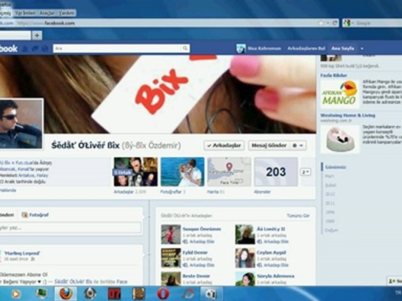The height and width of the screenshot is (301, 402).
Task: Click the round gray lens icon in taskbar
Action: (x=90, y=293)
